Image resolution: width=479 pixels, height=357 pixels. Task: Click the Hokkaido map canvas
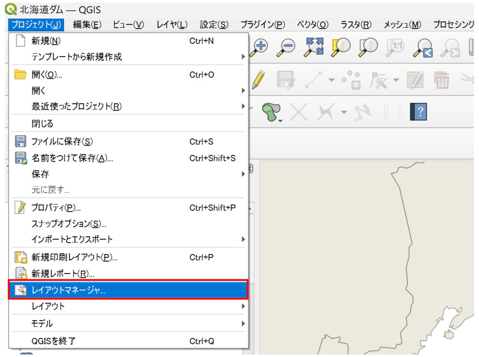coord(366,258)
